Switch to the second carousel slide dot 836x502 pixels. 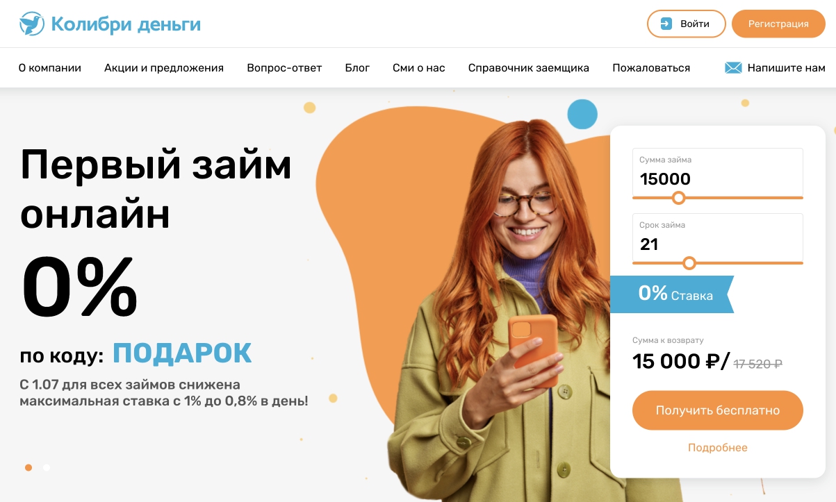[x=47, y=467]
